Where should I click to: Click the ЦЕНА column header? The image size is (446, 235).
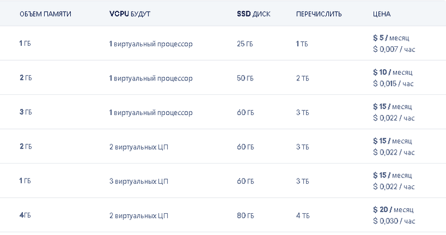[x=381, y=13]
